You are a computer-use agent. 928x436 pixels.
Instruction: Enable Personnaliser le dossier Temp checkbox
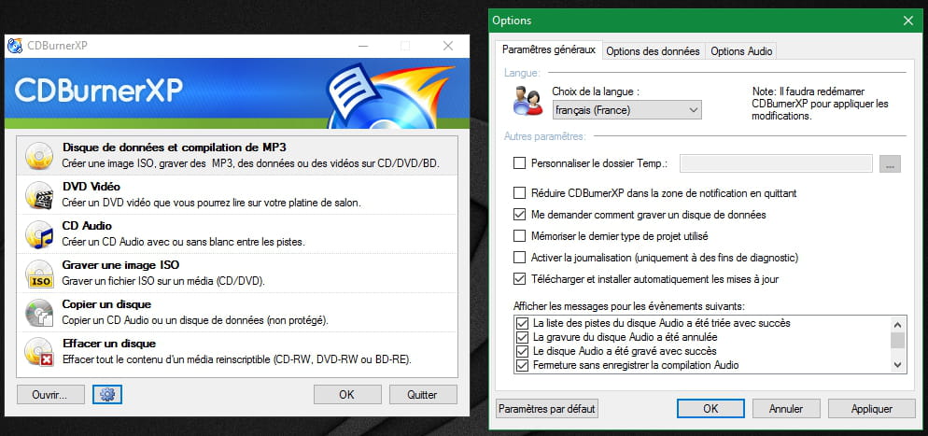coord(520,163)
